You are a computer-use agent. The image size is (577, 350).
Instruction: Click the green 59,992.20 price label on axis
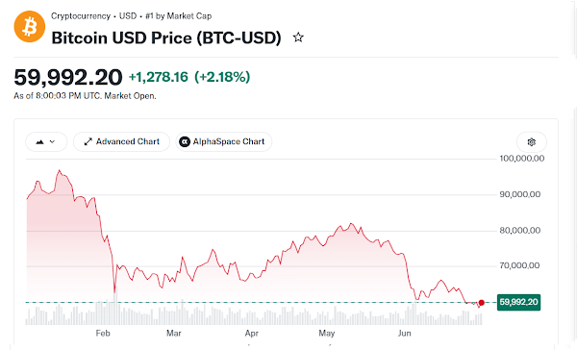[518, 302]
